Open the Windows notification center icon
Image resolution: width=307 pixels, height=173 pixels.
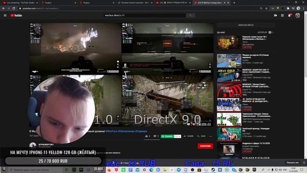click(302, 170)
